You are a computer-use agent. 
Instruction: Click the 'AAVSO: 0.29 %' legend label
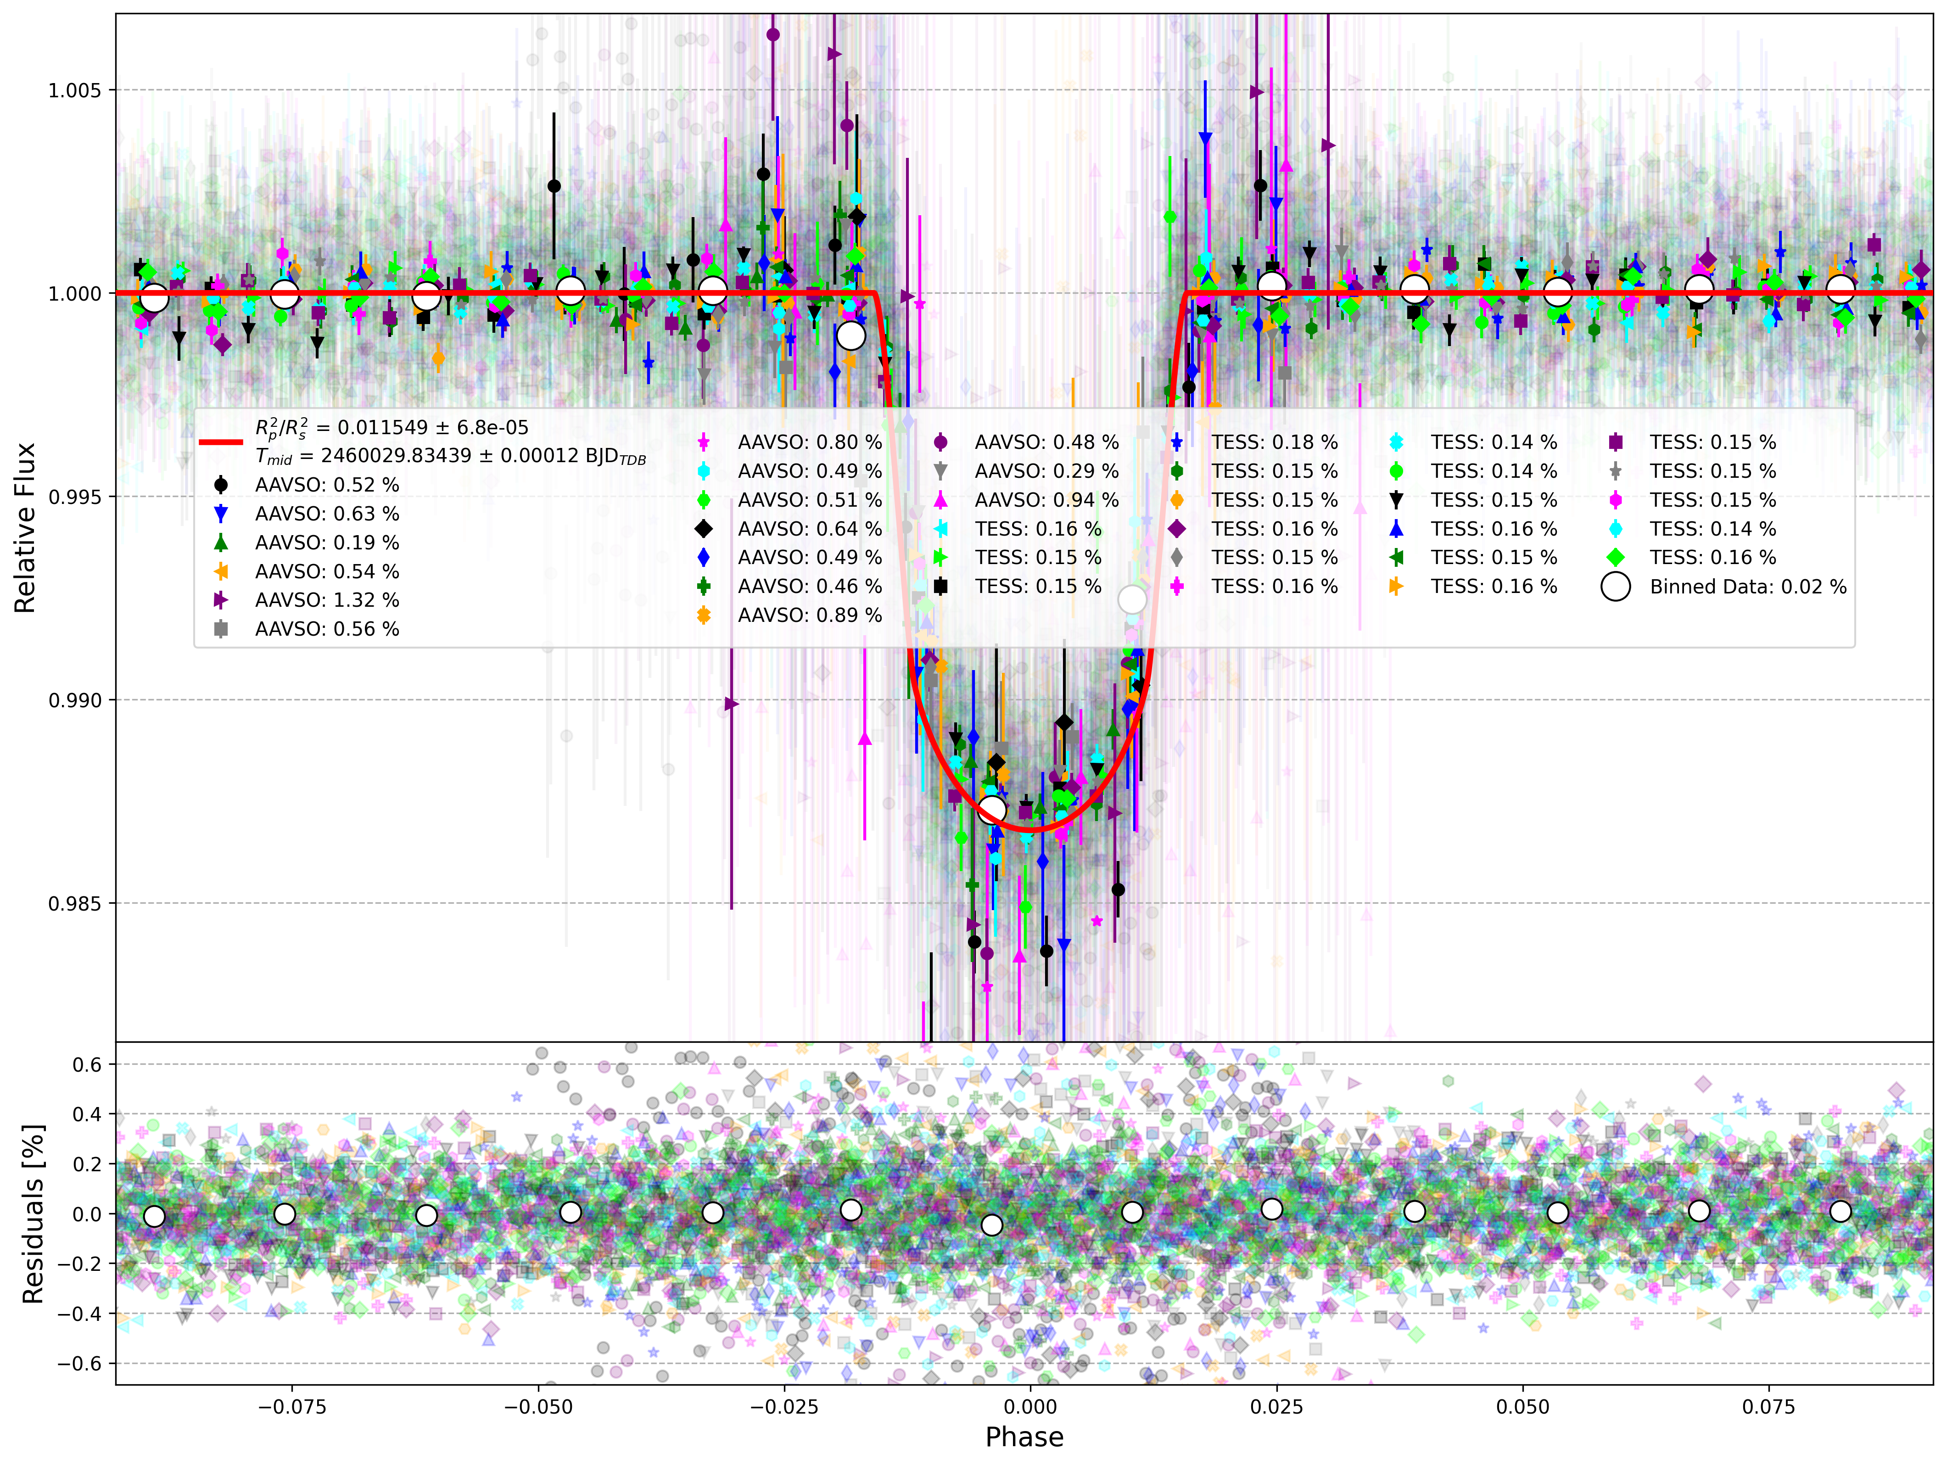(1046, 471)
